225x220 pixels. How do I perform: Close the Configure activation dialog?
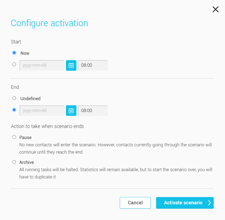point(215,9)
